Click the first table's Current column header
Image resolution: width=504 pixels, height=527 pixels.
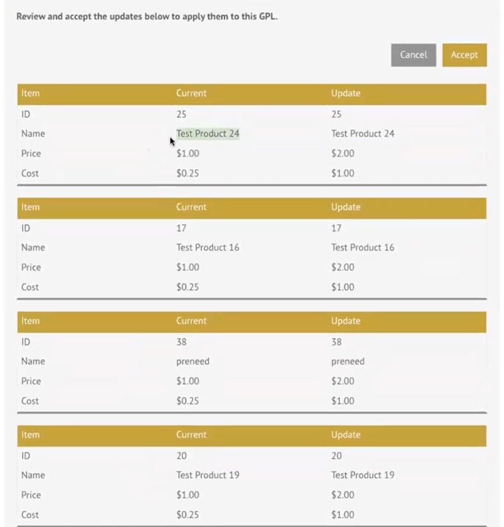coord(191,93)
